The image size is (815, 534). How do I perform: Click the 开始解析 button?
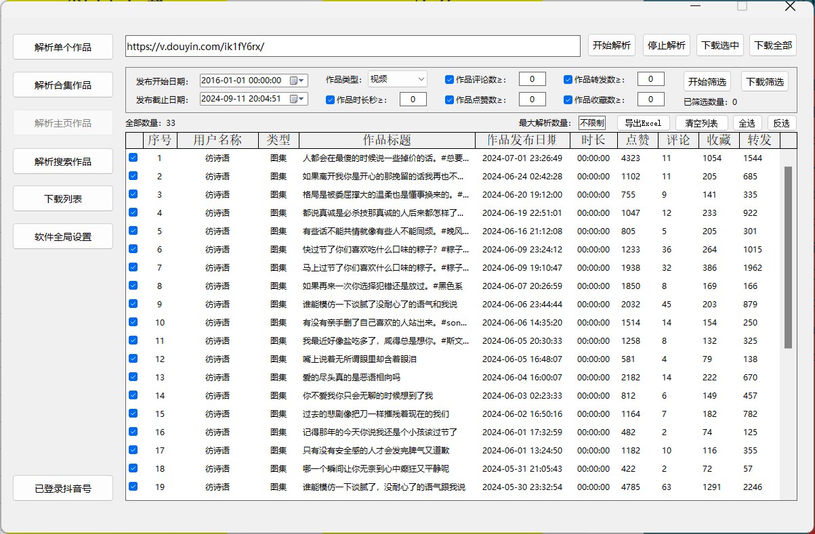(612, 45)
